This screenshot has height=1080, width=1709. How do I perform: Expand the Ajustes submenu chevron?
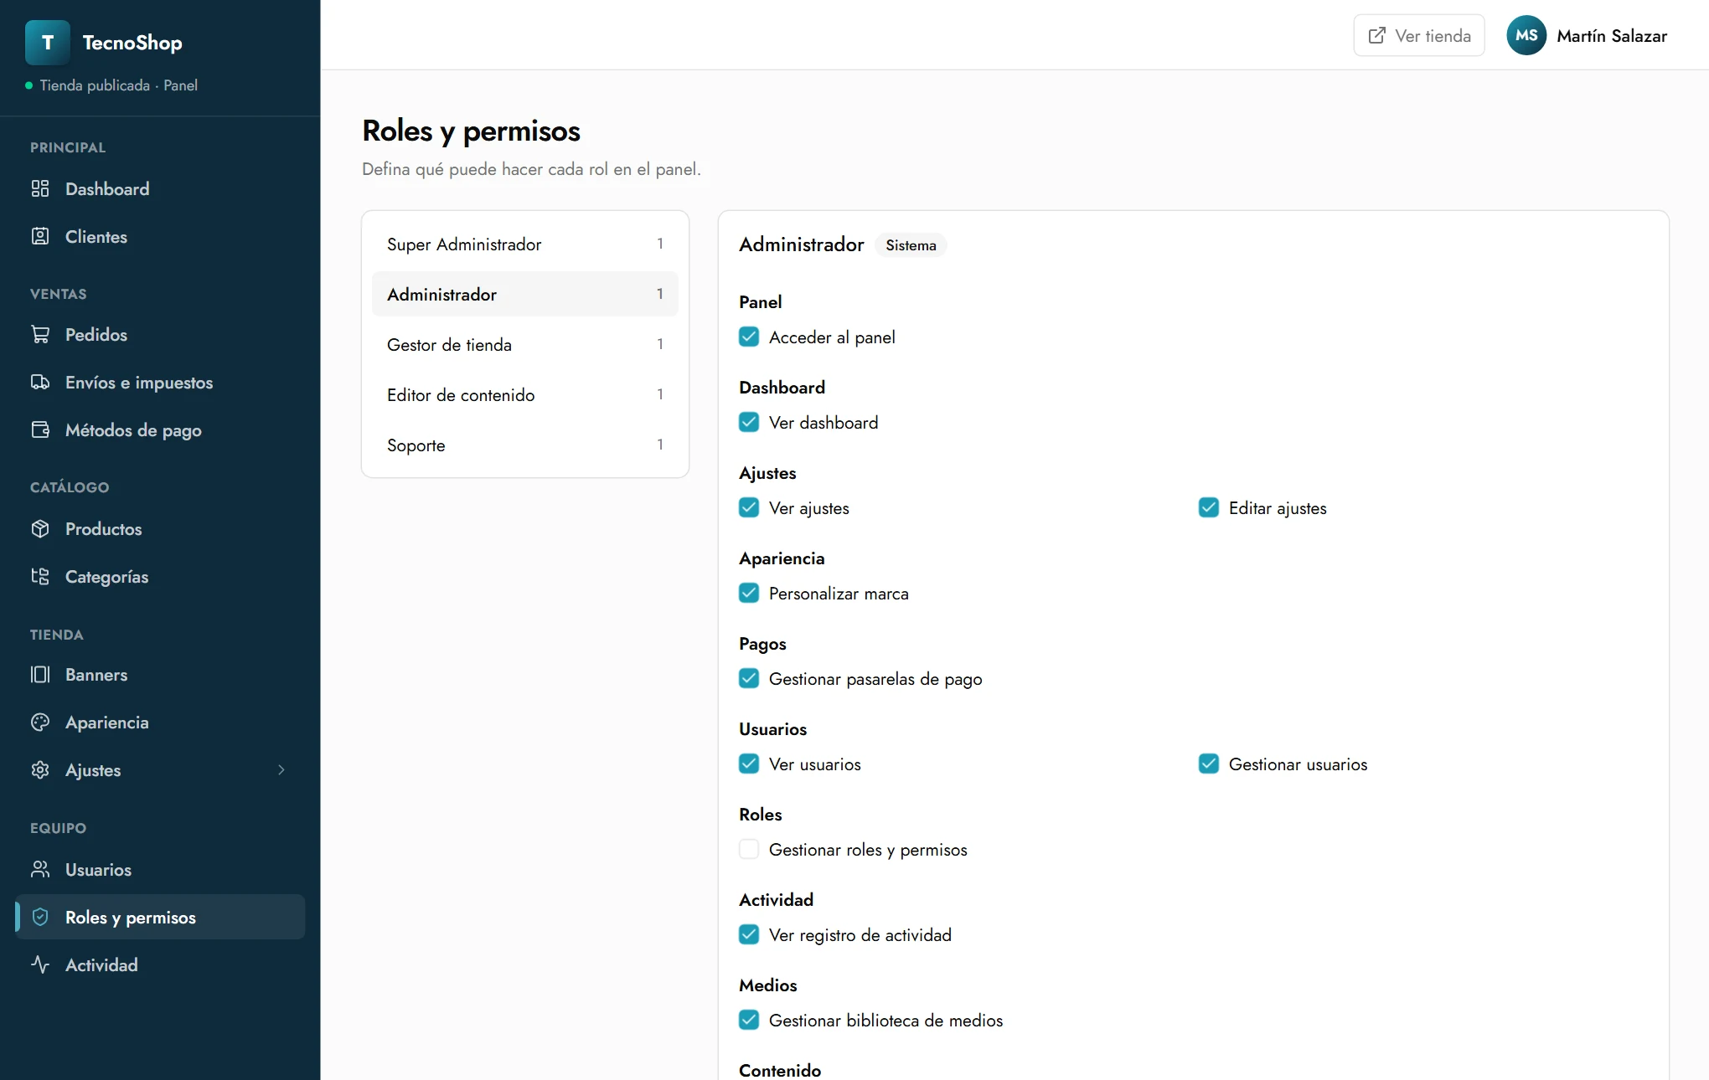click(x=281, y=769)
